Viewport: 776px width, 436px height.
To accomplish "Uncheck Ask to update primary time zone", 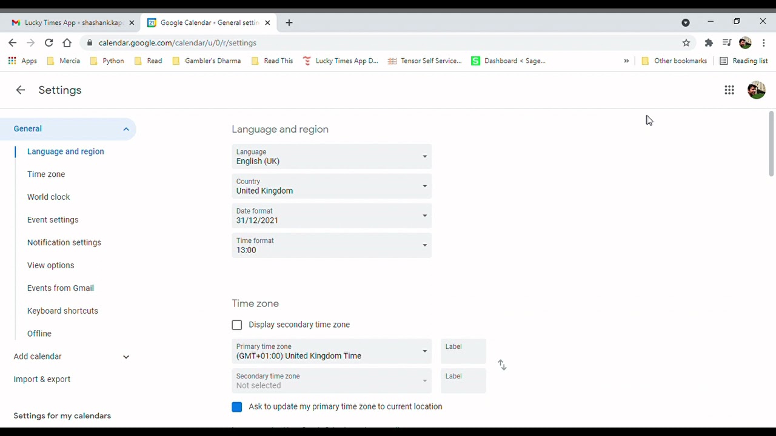I will (237, 407).
